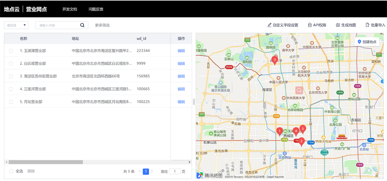This screenshot has height=181, width=387.
Task: Open the 请选择 dropdown
Action: 16,25
